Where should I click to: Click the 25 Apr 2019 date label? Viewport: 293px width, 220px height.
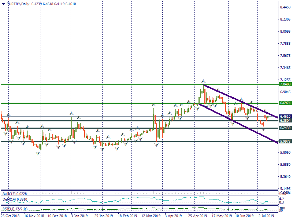(198, 216)
